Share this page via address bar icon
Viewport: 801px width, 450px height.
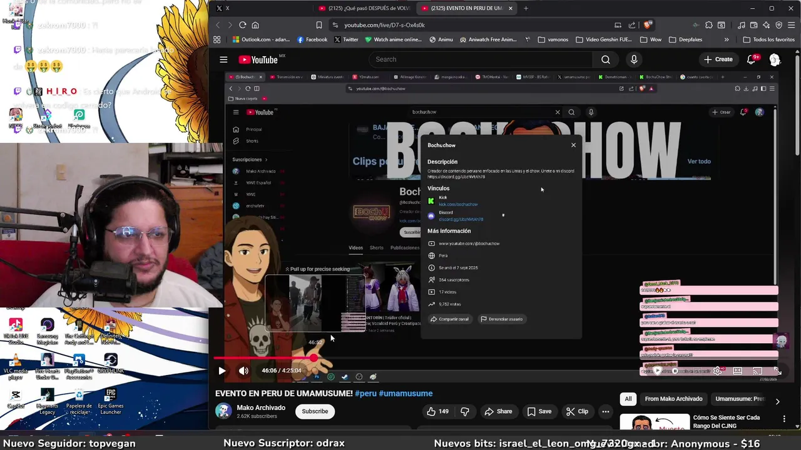tap(632, 25)
